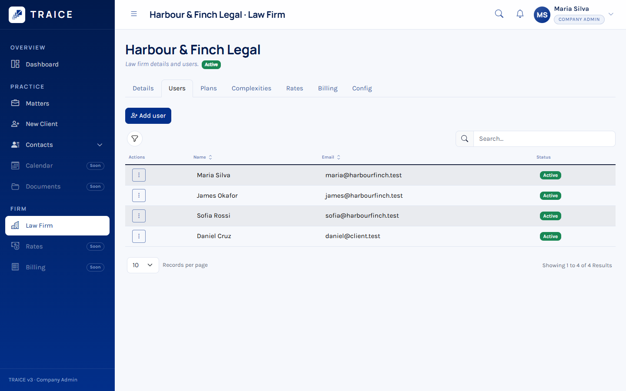This screenshot has width=626, height=391.
Task: Toggle the hamburger sidebar menu icon
Action: pos(134,14)
